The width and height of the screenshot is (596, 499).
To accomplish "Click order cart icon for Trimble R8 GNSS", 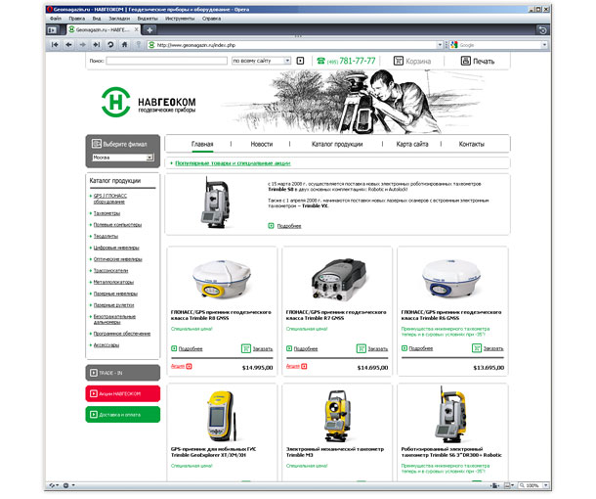I will click(x=246, y=348).
